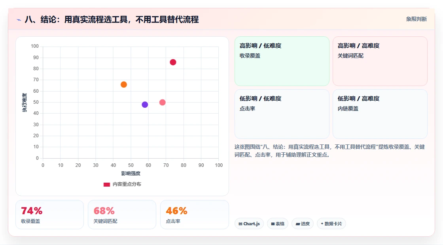This screenshot has height=245, width=443.
Task: Click the 内容重点分布 legend label
Action: coord(127,184)
